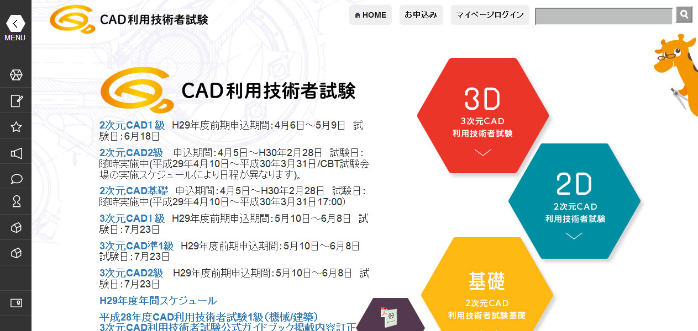This screenshot has width=698, height=331.
Task: Open the 3次元CAD準1級 link
Action: tap(137, 245)
